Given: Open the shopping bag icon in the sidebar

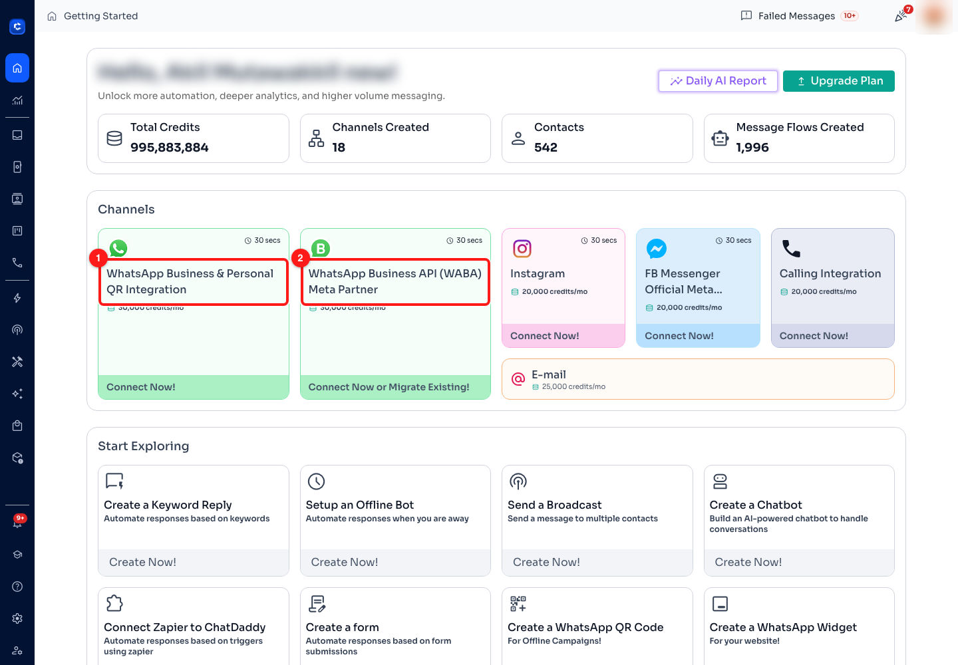Looking at the screenshot, I should click(17, 426).
